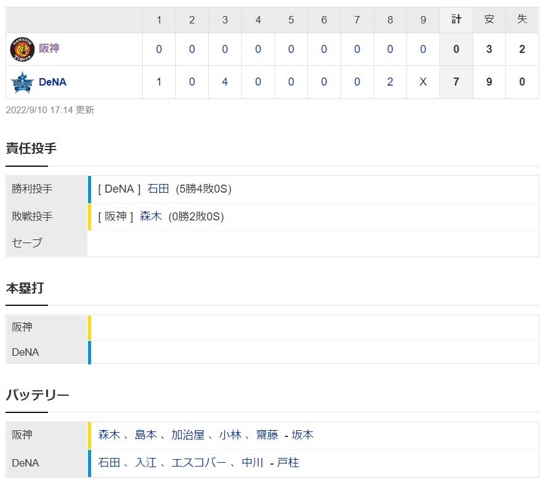Click the DeNA BayStars star logo

point(21,82)
